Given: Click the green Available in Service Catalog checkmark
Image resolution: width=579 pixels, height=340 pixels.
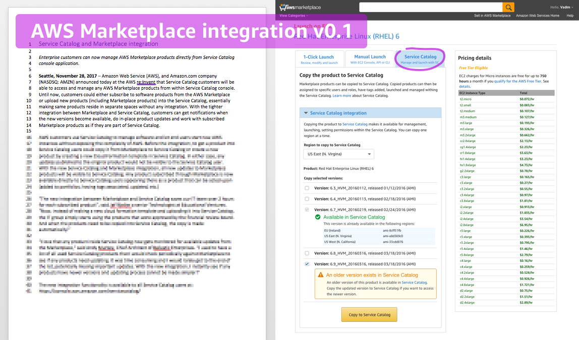Looking at the screenshot, I should 318,217.
